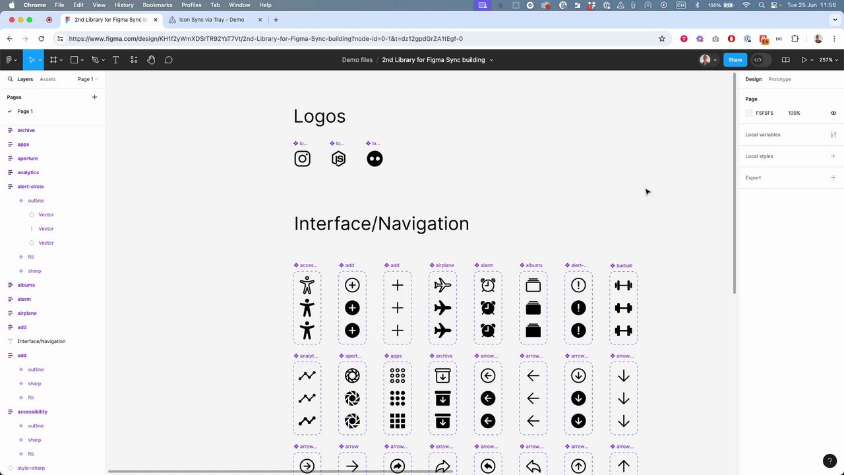Image resolution: width=844 pixels, height=475 pixels.
Task: Select the accessibility layer
Action: click(x=32, y=412)
